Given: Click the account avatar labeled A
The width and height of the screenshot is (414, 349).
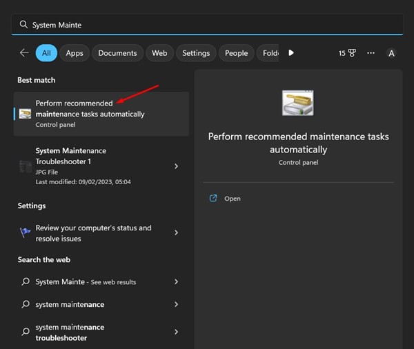Looking at the screenshot, I should point(391,53).
